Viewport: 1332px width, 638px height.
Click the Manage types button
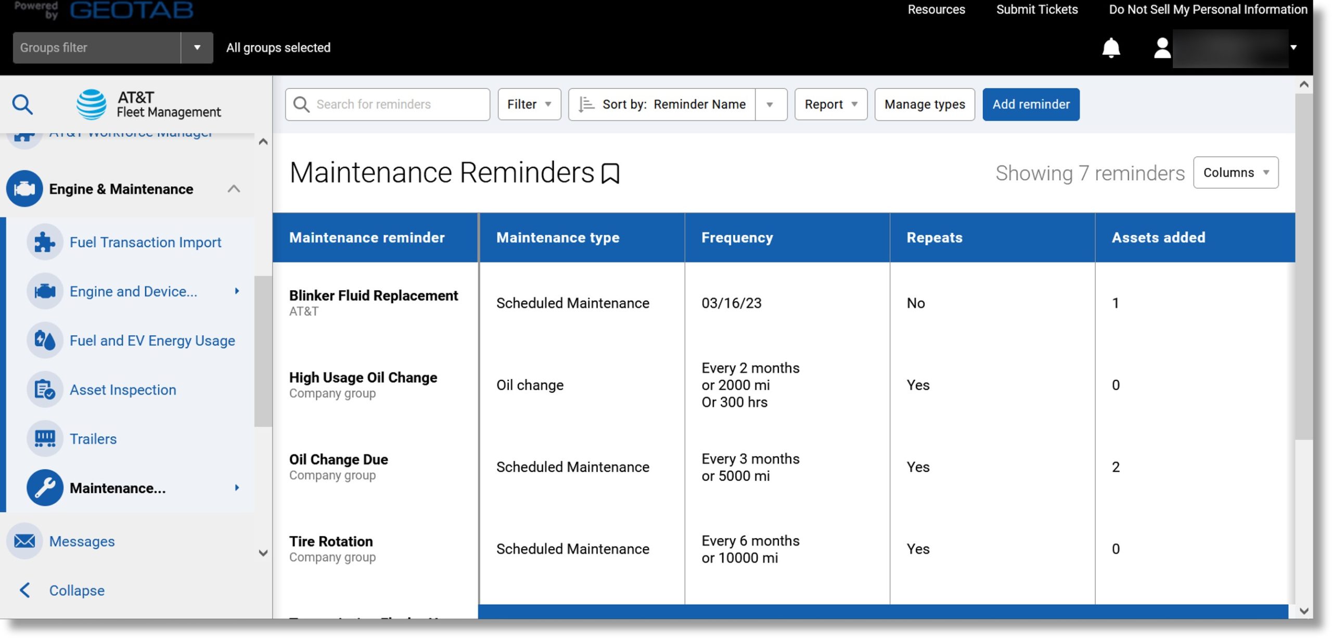point(925,103)
